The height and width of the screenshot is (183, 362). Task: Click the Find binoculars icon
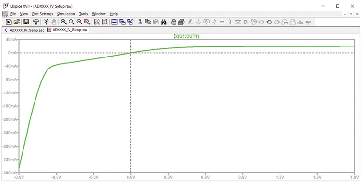pyautogui.click(x=163, y=22)
